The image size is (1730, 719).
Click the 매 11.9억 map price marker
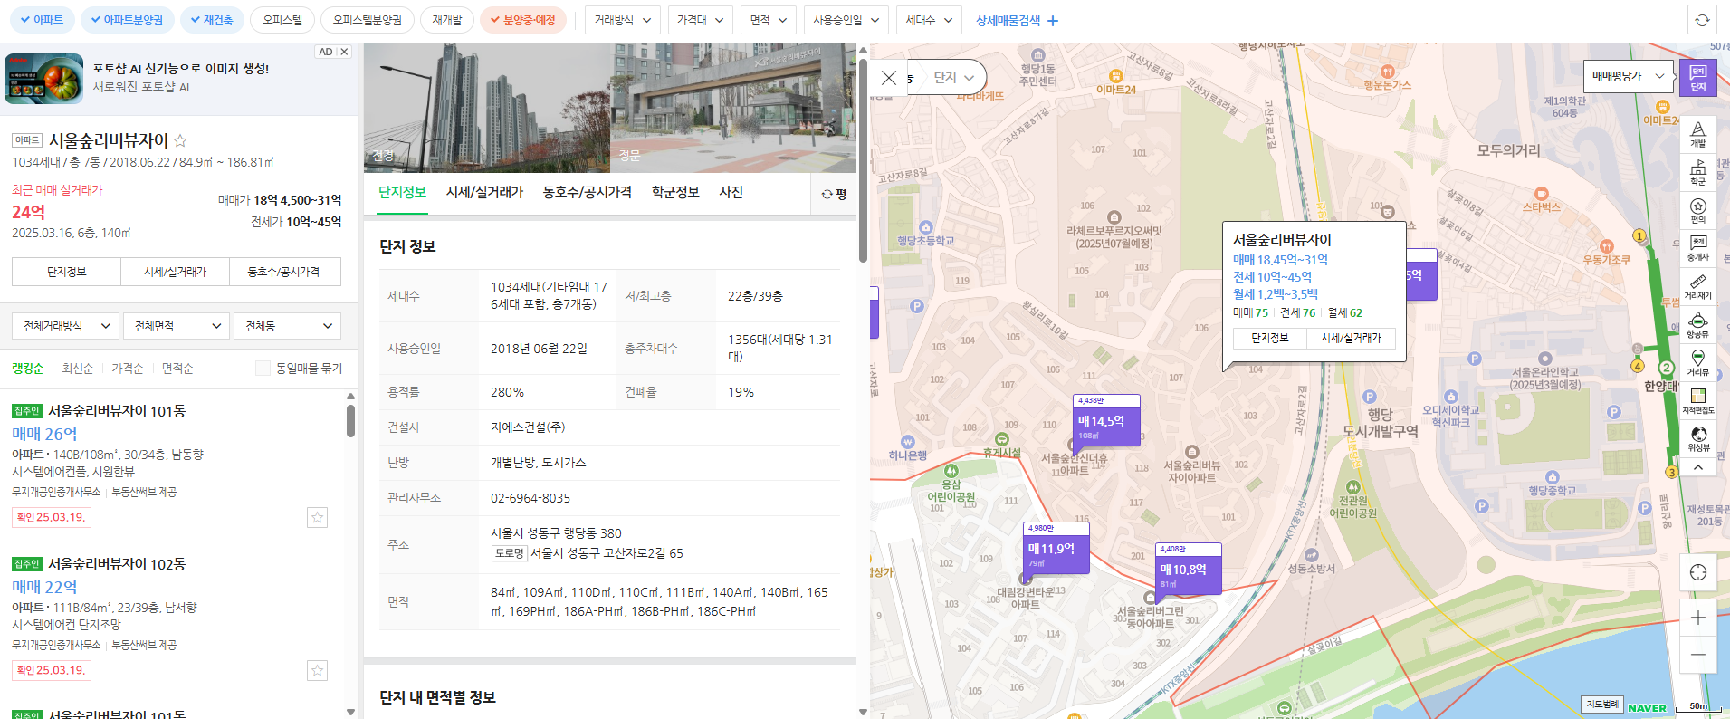[1056, 548]
